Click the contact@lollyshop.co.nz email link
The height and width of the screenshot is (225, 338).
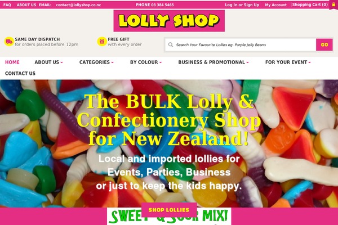(x=78, y=4)
